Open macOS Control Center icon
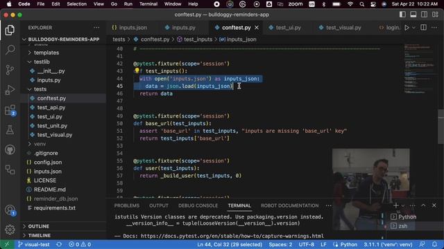Screen dimensions: 444x249 tap(373, 4)
